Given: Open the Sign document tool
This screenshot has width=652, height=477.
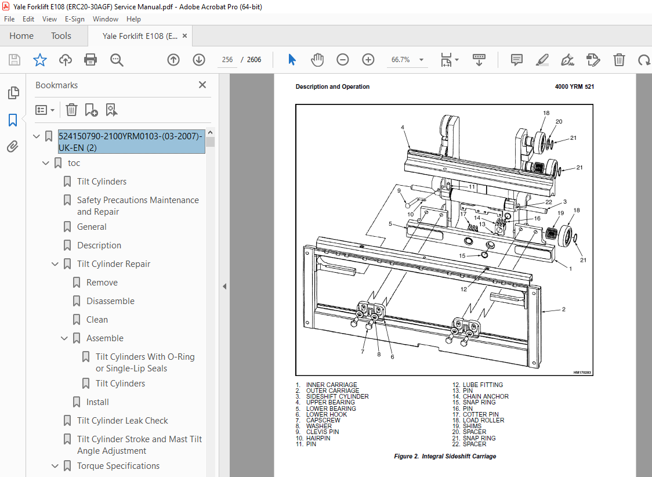Looking at the screenshot, I should coord(567,60).
